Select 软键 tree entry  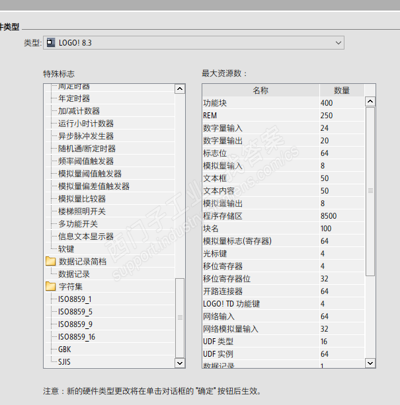tap(66, 249)
